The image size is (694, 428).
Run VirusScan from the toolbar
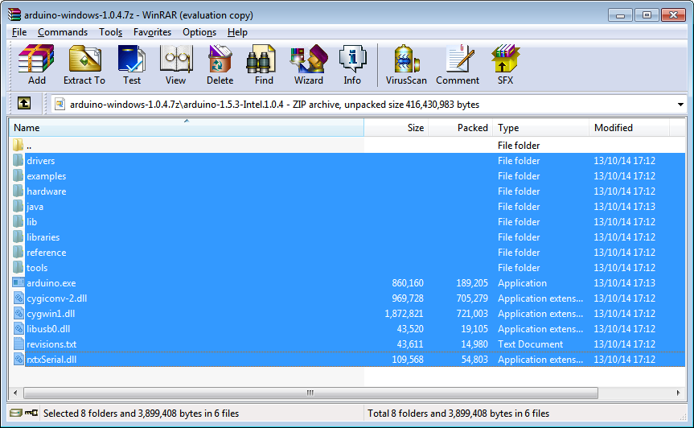point(406,59)
